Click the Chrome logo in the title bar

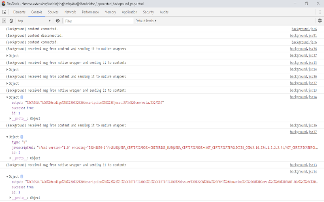(x=3, y=4)
